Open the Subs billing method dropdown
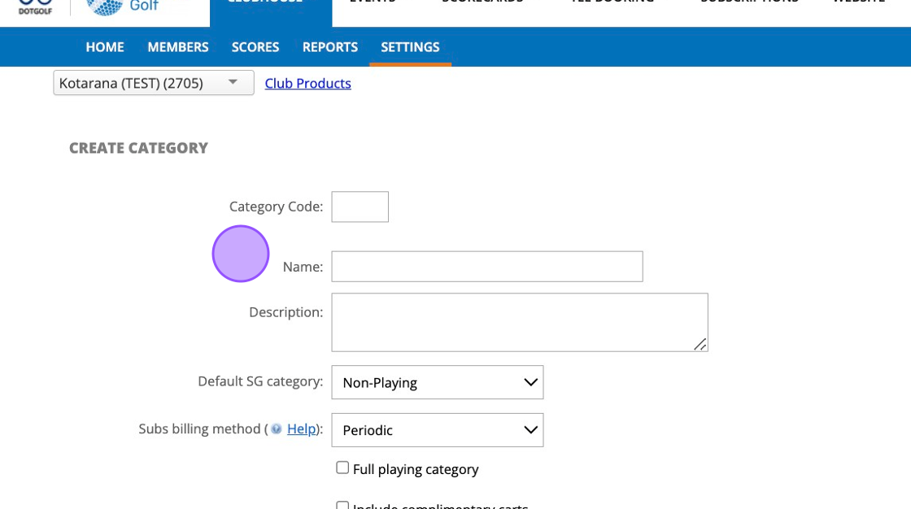Viewport: 911px width, 509px height. (x=437, y=430)
